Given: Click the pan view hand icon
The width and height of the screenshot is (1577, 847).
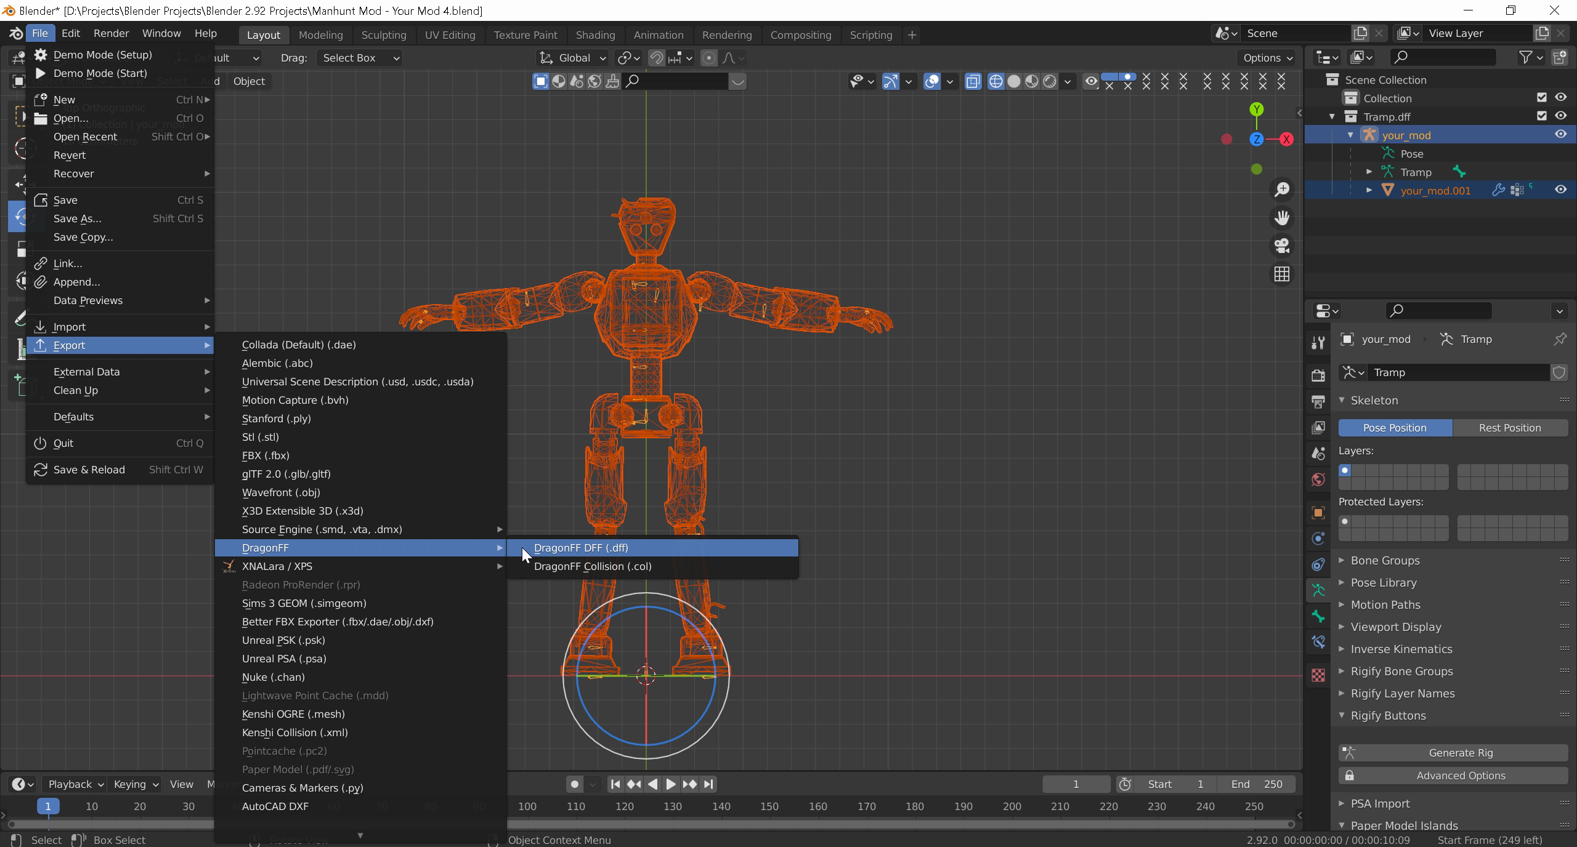Looking at the screenshot, I should click(x=1282, y=218).
